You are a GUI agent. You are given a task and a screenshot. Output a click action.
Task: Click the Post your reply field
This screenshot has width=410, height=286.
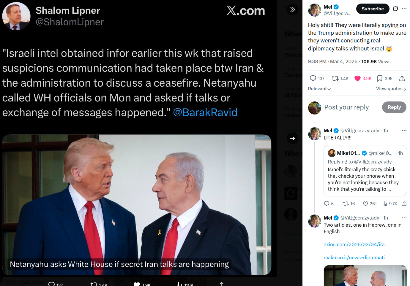click(346, 107)
